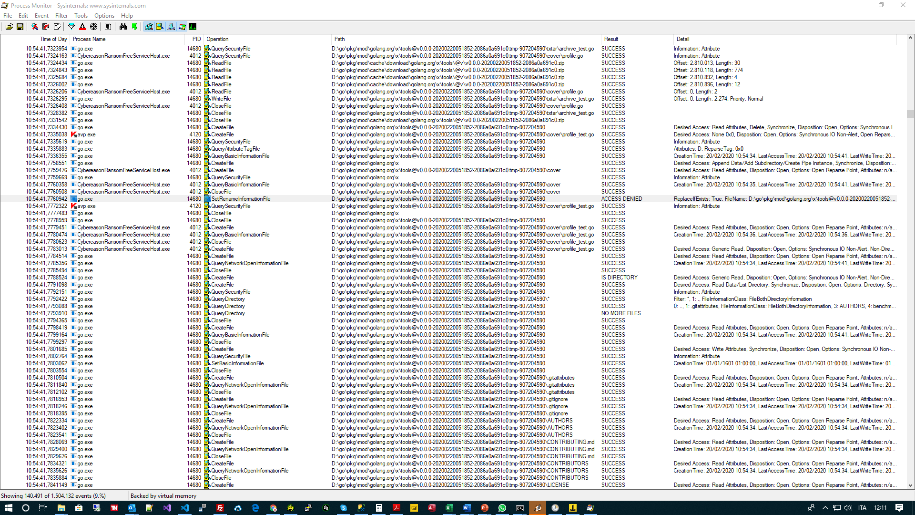Expand hidden system tray icons chevron
The width and height of the screenshot is (915, 515).
825,508
